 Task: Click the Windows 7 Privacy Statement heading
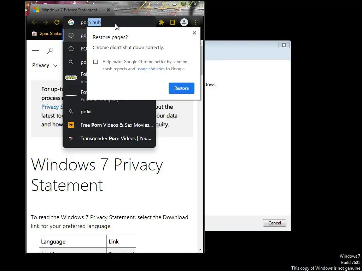pos(97,175)
